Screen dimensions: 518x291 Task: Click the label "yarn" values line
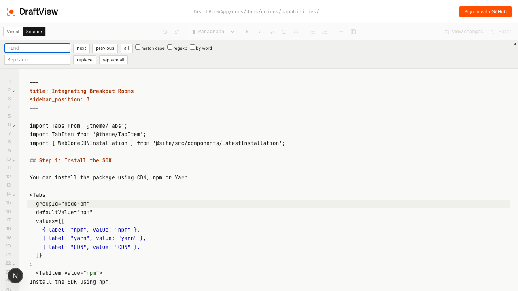tap(94, 238)
